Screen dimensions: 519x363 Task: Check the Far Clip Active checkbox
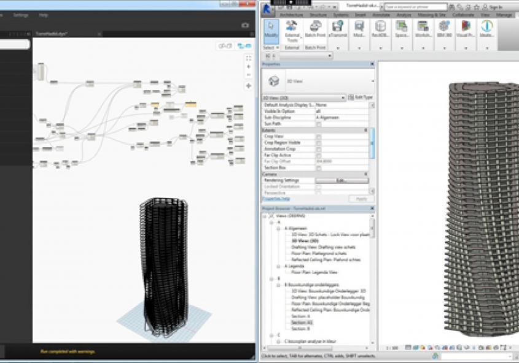tap(318, 155)
